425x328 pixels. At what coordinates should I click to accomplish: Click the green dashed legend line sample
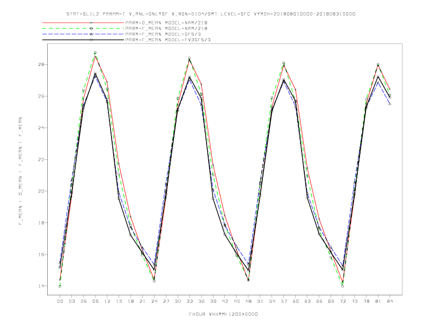pyautogui.click(x=83, y=28)
